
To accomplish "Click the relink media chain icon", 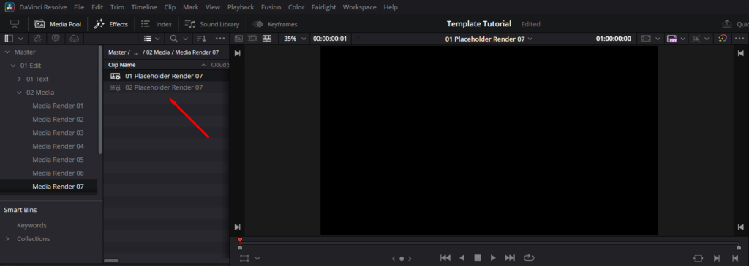I will (38, 39).
